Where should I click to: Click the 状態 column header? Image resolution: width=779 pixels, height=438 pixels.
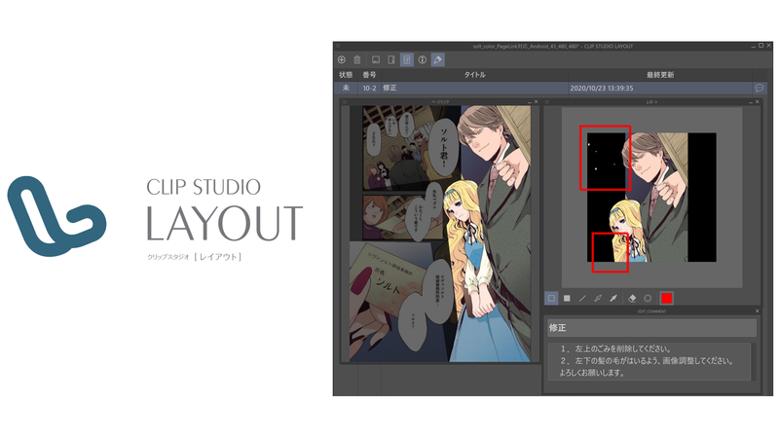pyautogui.click(x=346, y=75)
